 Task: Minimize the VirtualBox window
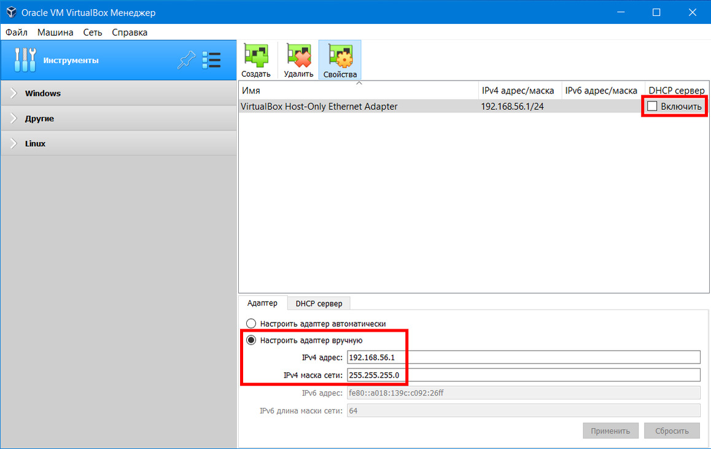[x=621, y=12]
